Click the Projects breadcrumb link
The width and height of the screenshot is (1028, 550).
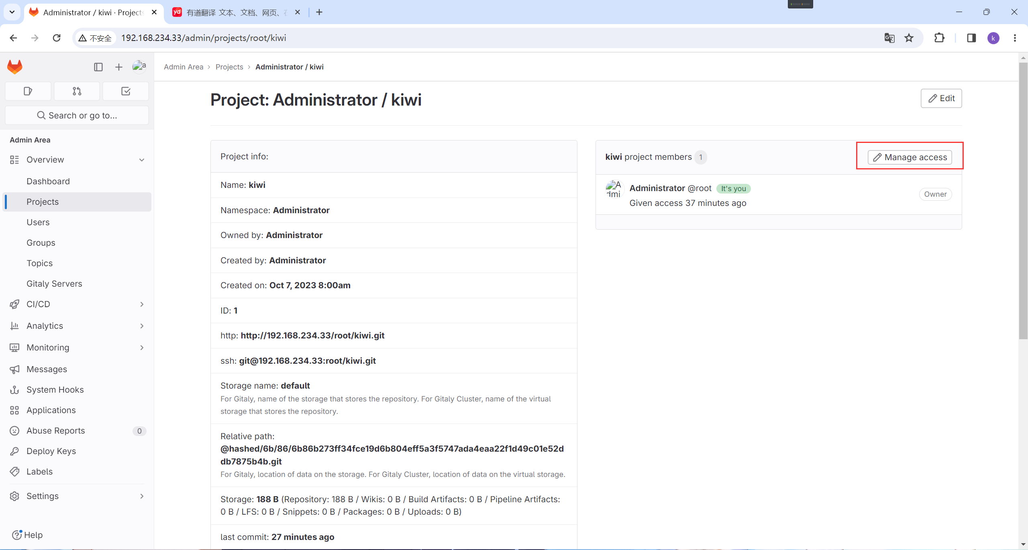[229, 67]
